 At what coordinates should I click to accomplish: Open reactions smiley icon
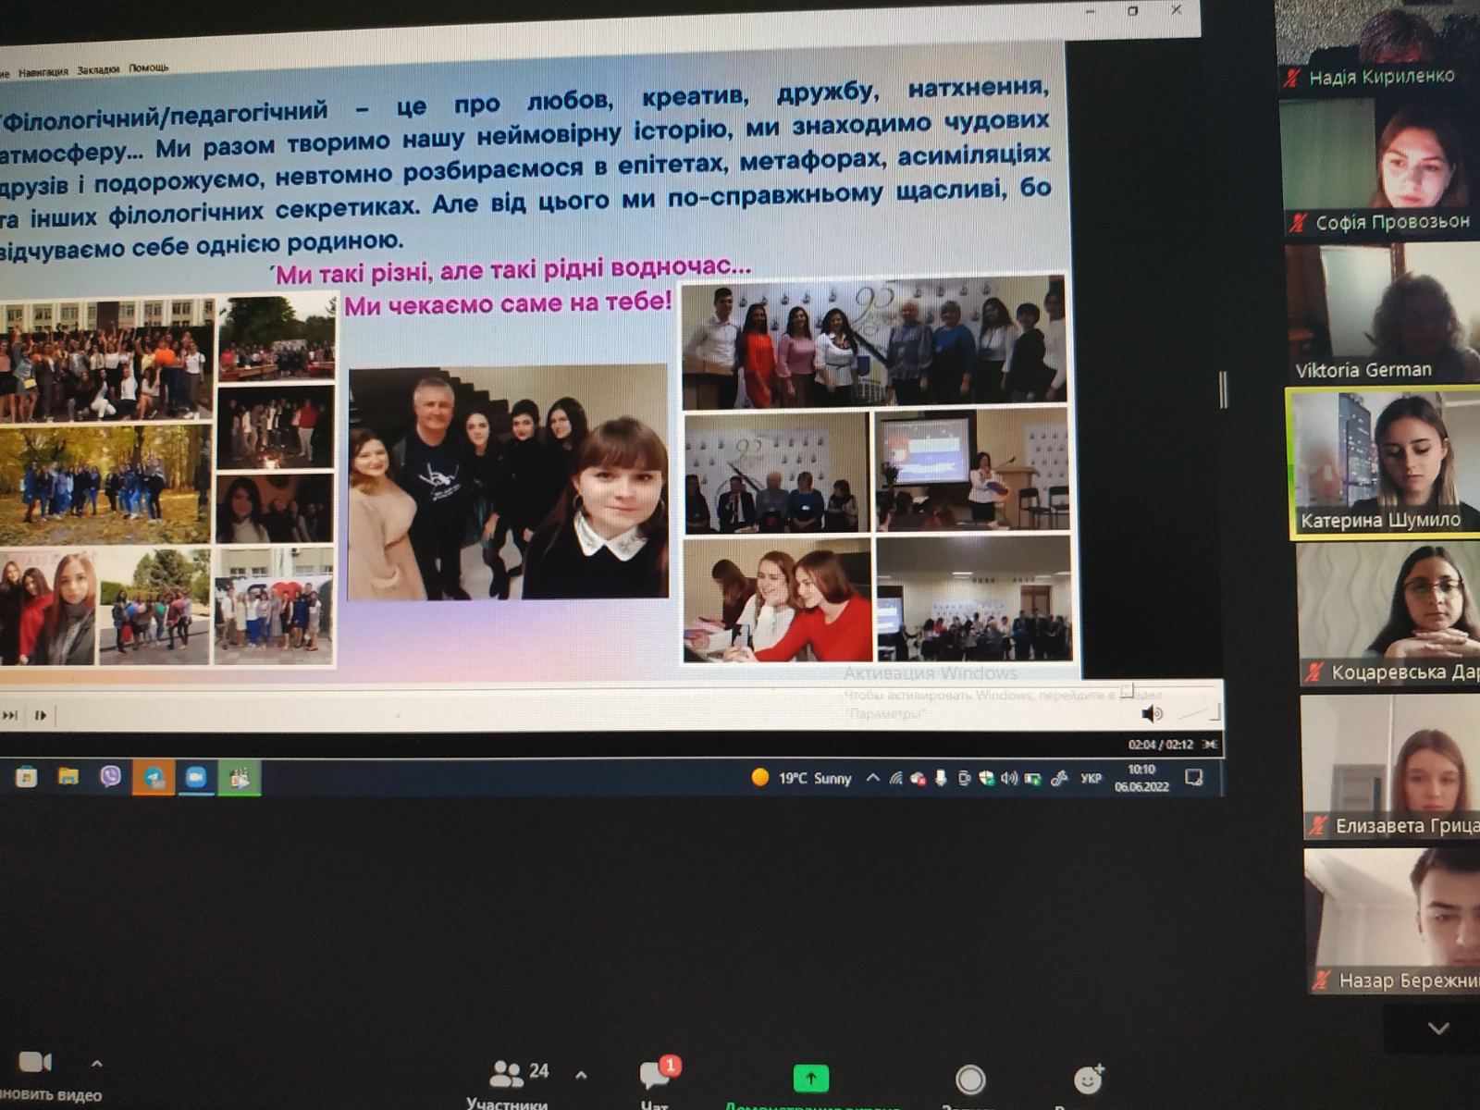(x=1089, y=1079)
